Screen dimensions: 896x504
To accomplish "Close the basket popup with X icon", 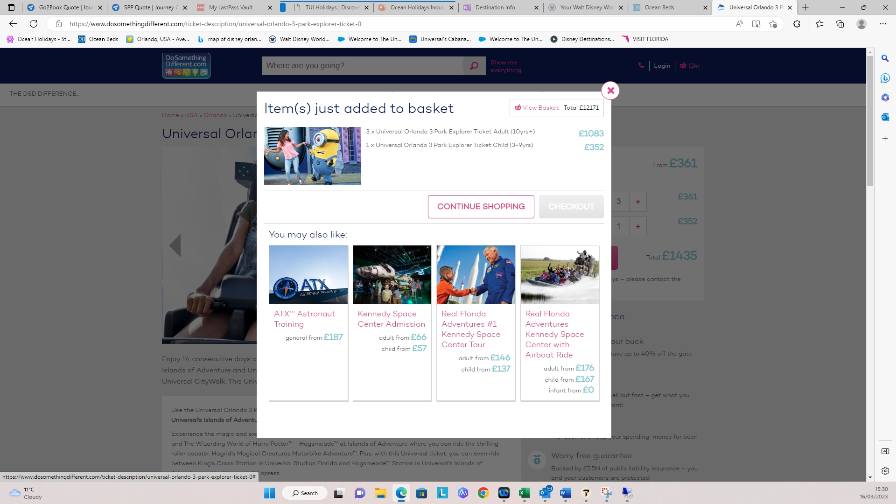I will [x=610, y=91].
